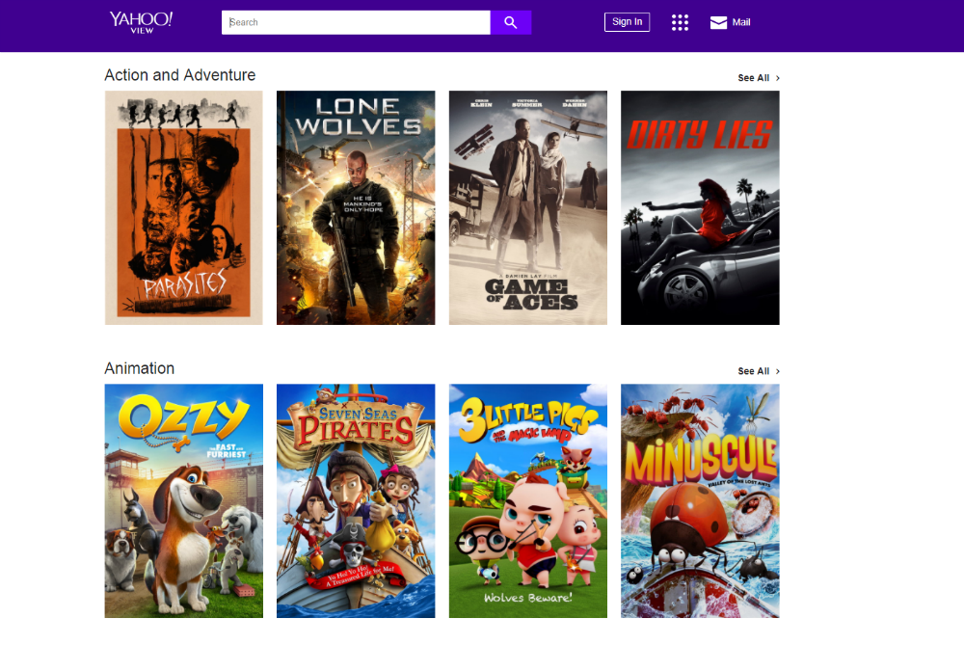Click the Yahoo View logo
964x645 pixels.
[x=141, y=22]
